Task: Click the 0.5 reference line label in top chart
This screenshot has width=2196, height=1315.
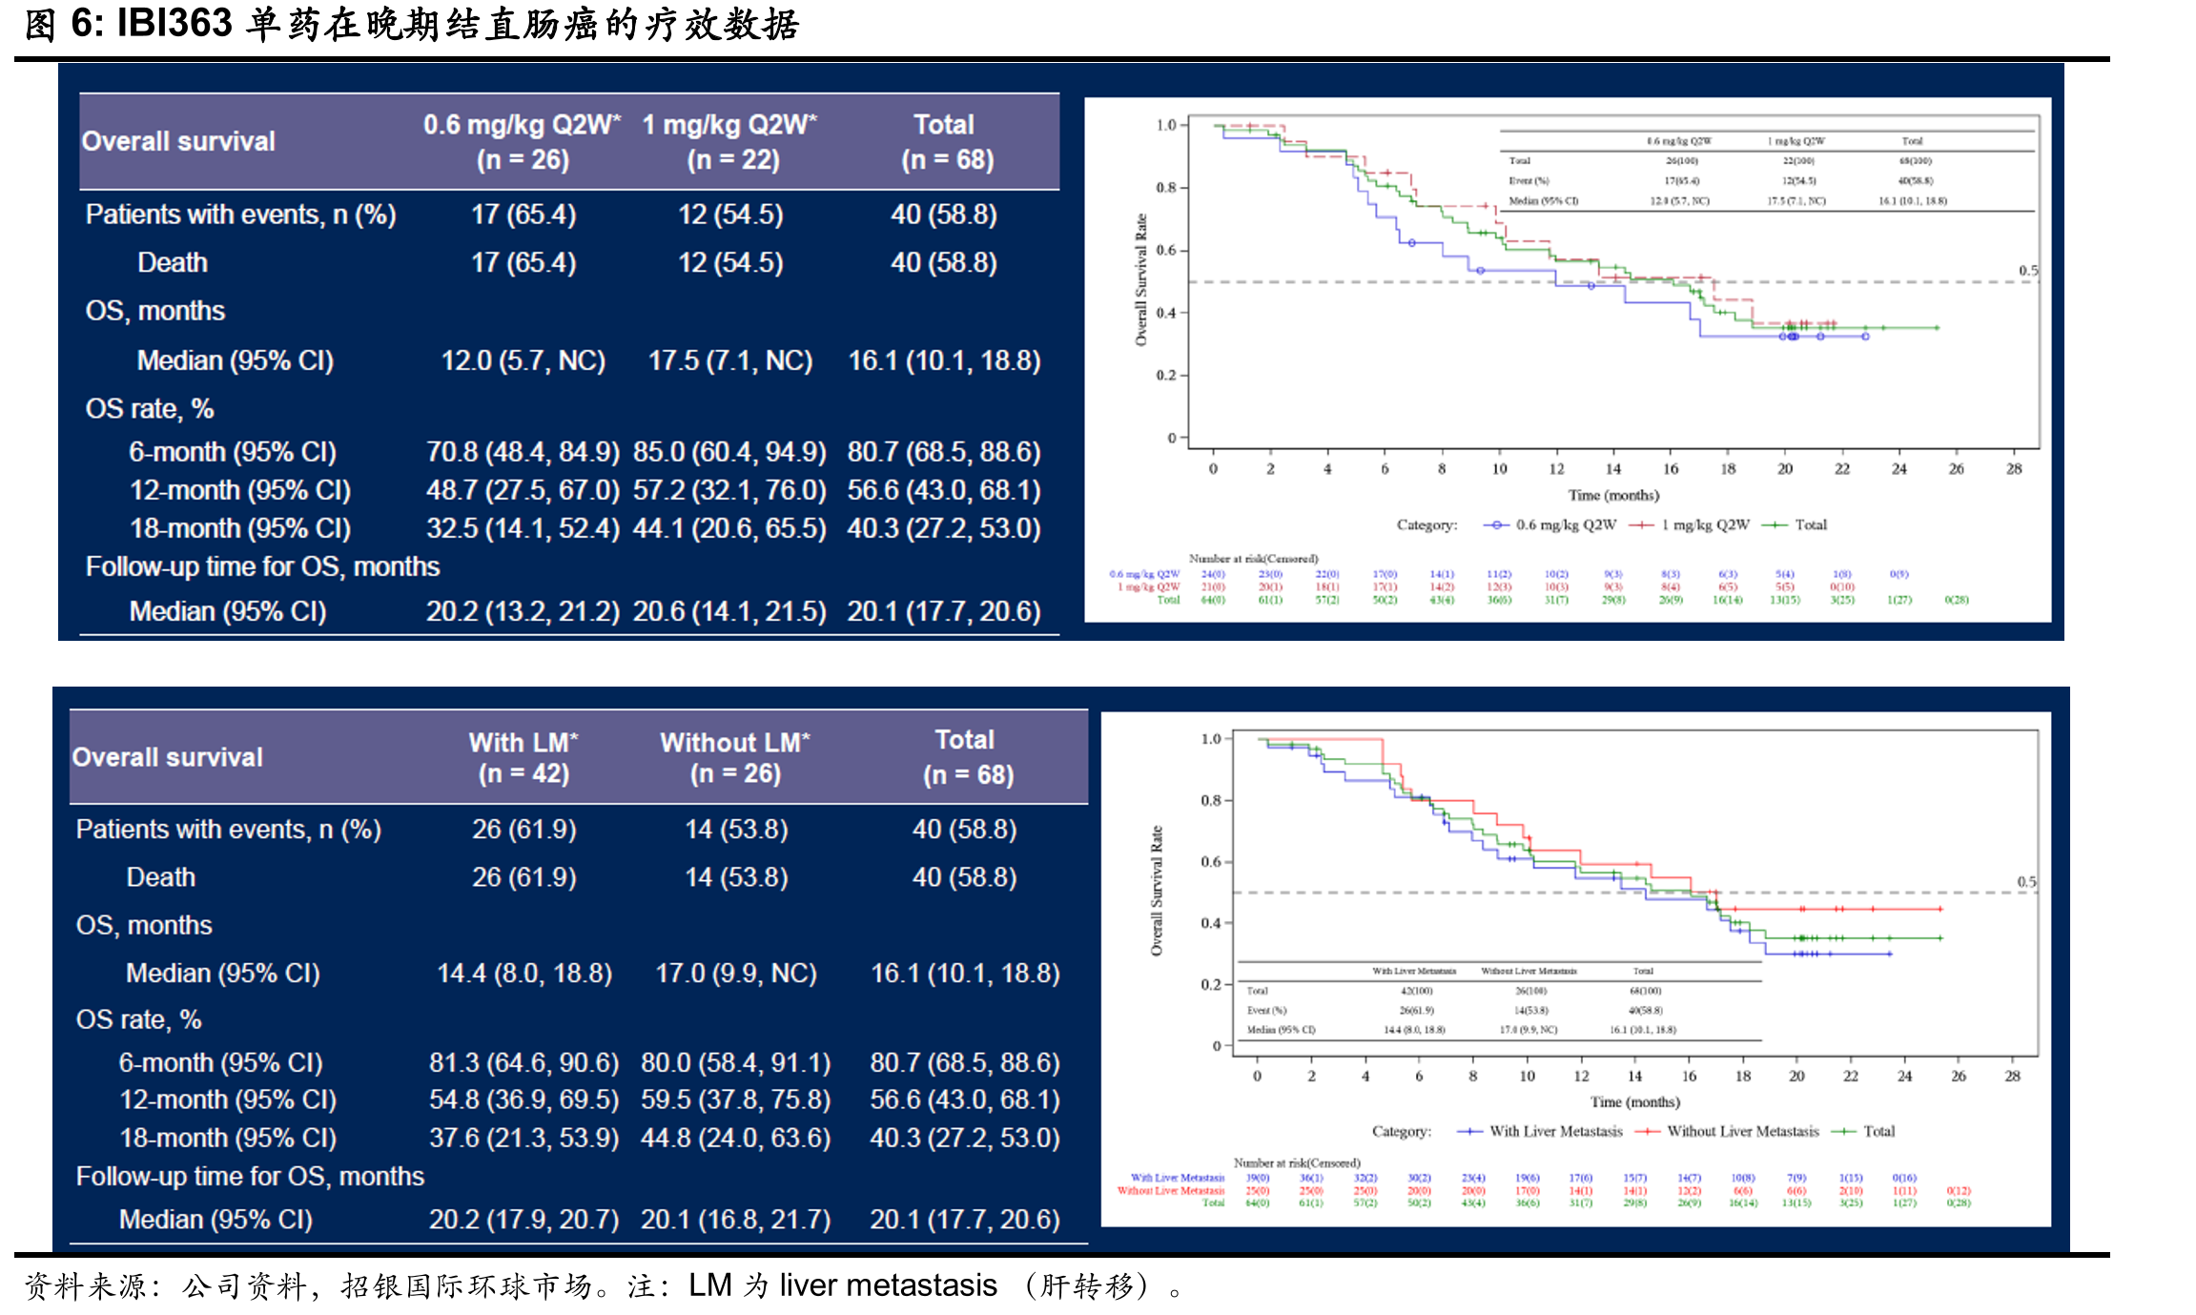Action: click(2028, 271)
